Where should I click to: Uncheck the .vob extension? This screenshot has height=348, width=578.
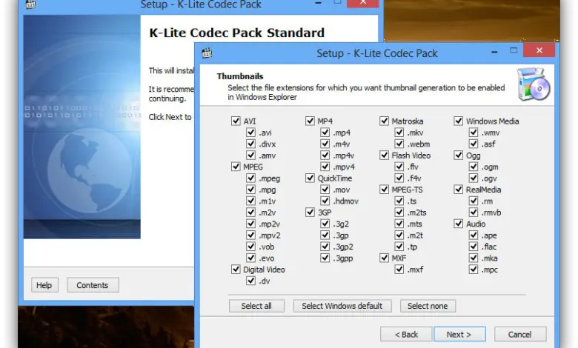[251, 247]
